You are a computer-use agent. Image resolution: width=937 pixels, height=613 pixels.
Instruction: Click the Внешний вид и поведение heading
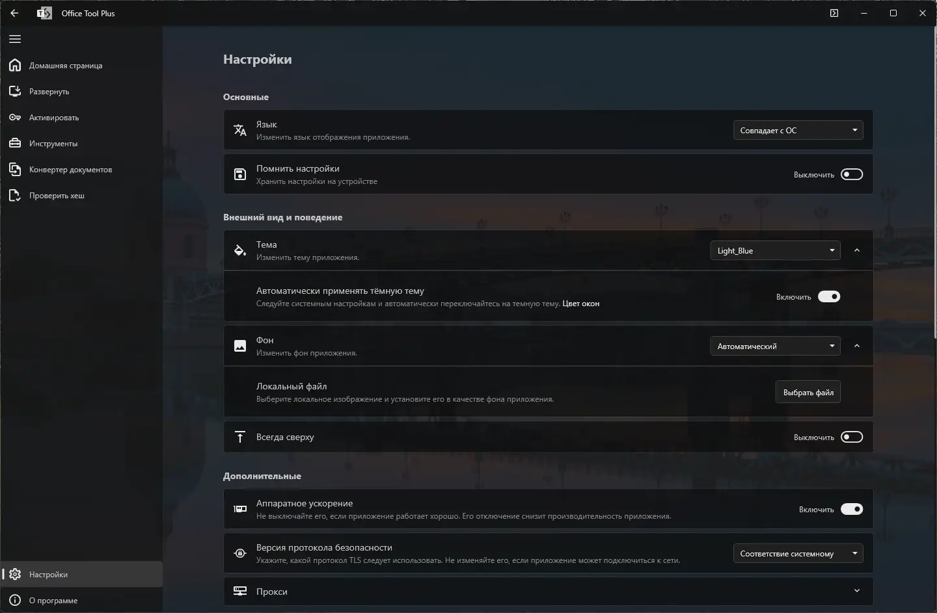click(282, 217)
